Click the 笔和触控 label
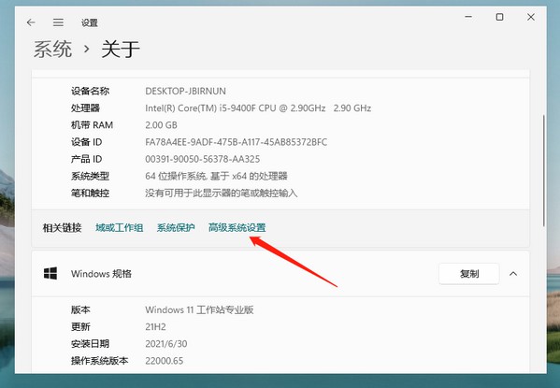 coord(90,194)
